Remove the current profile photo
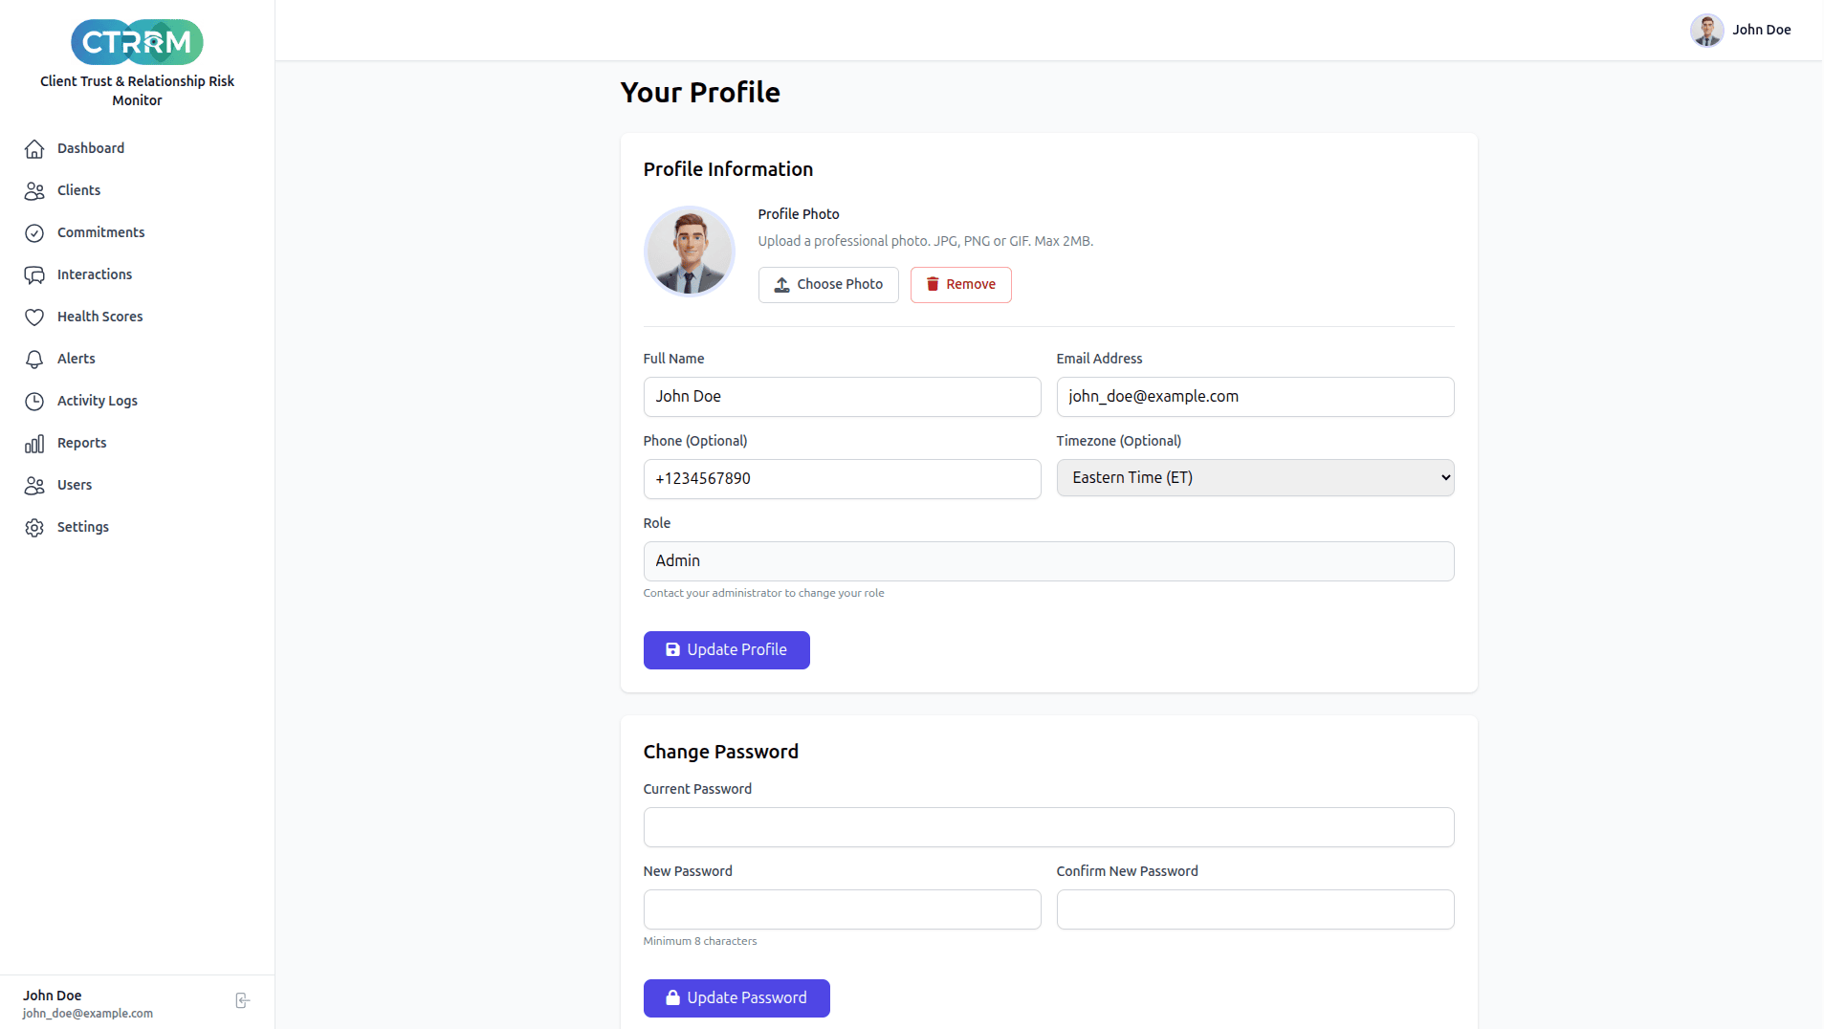 tap(960, 285)
